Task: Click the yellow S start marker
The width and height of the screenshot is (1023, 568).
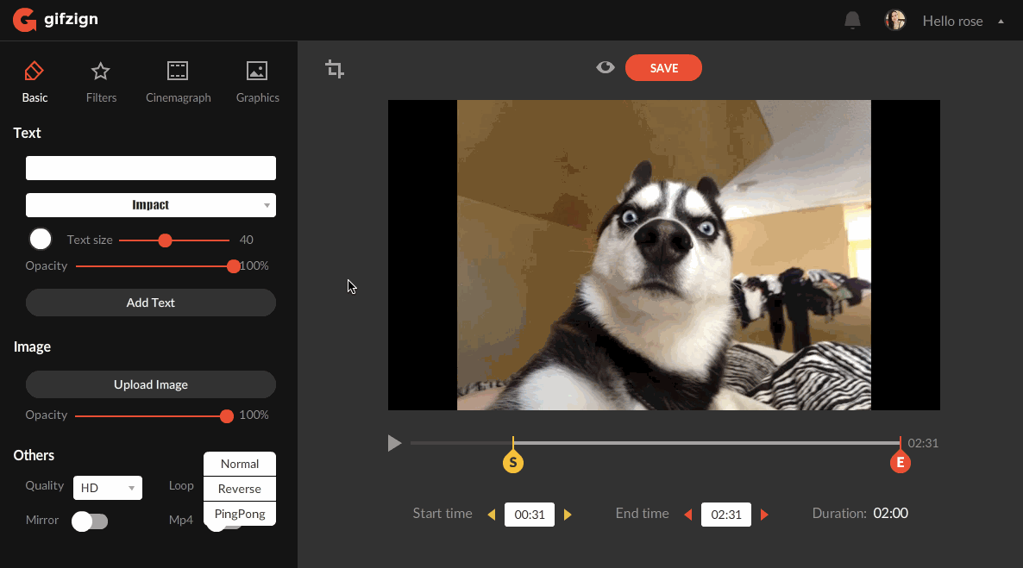Action: [513, 463]
